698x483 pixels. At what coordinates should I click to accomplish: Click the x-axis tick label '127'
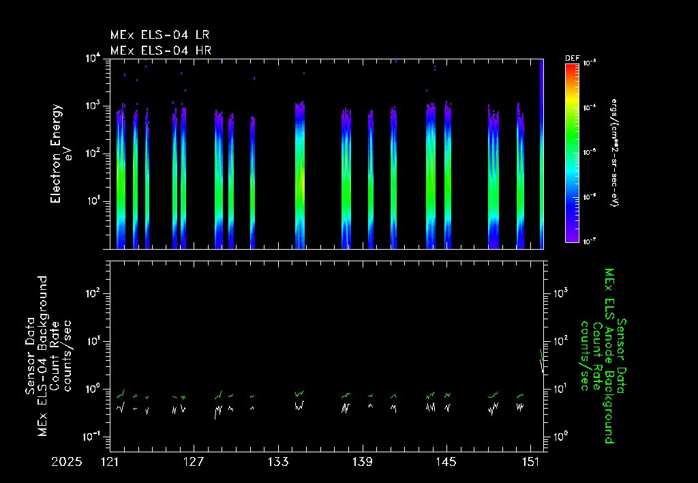coord(194,462)
